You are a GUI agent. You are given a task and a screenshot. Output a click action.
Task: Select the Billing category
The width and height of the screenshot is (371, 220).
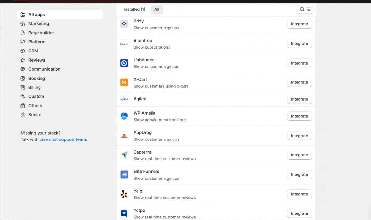click(x=35, y=88)
